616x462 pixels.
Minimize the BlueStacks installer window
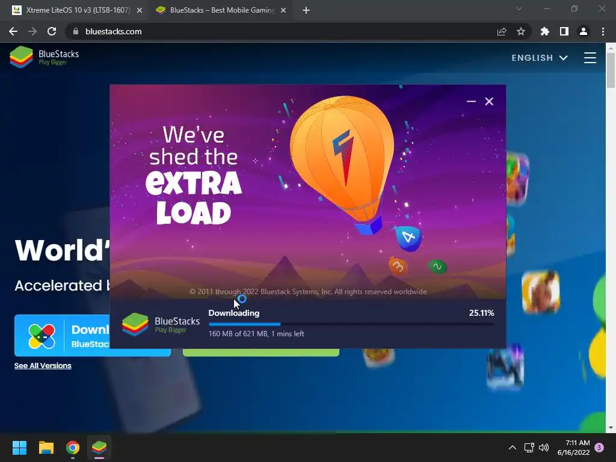[471, 101]
